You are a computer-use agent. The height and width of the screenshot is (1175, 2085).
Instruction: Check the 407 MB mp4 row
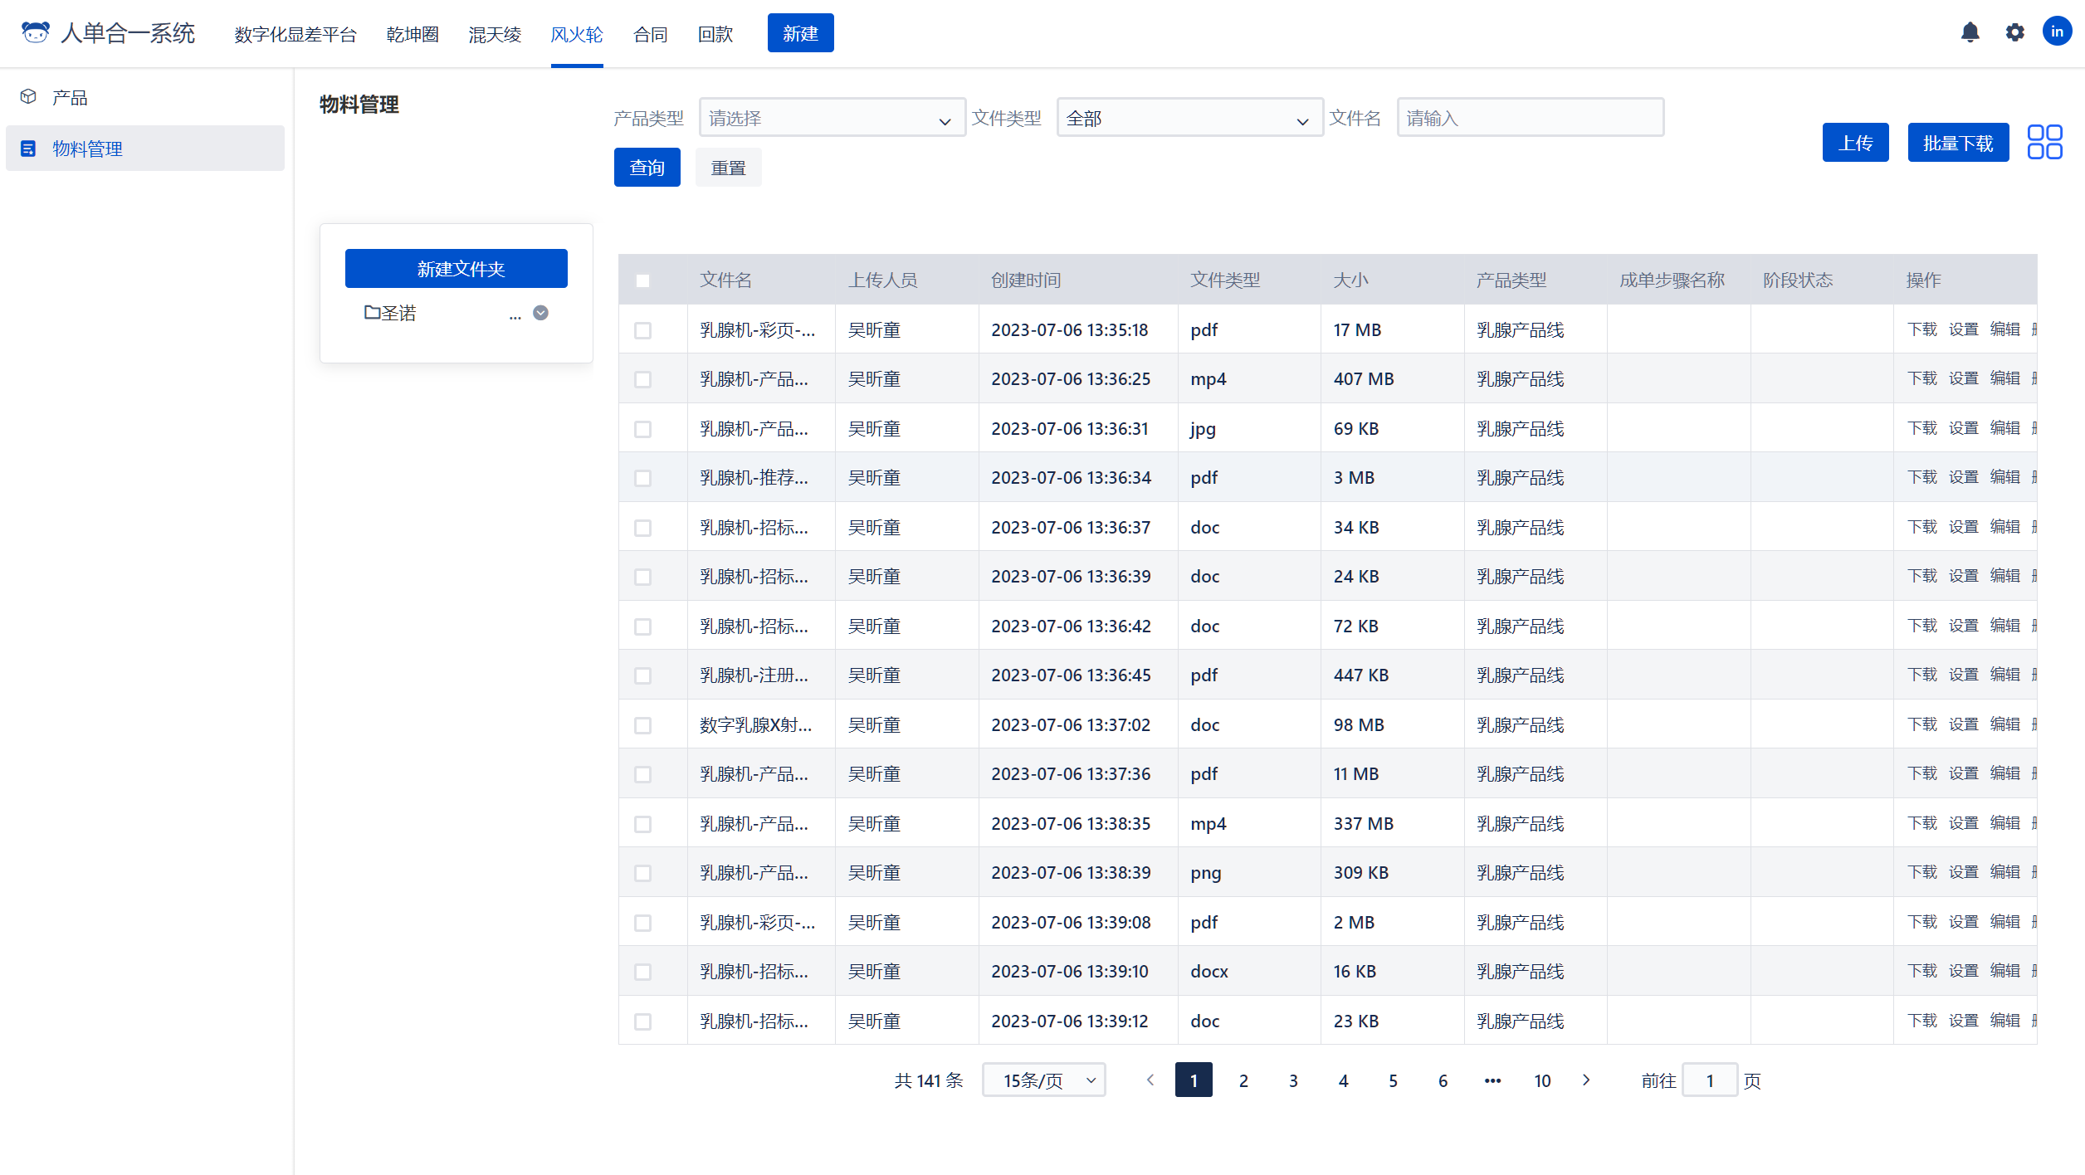tap(642, 379)
